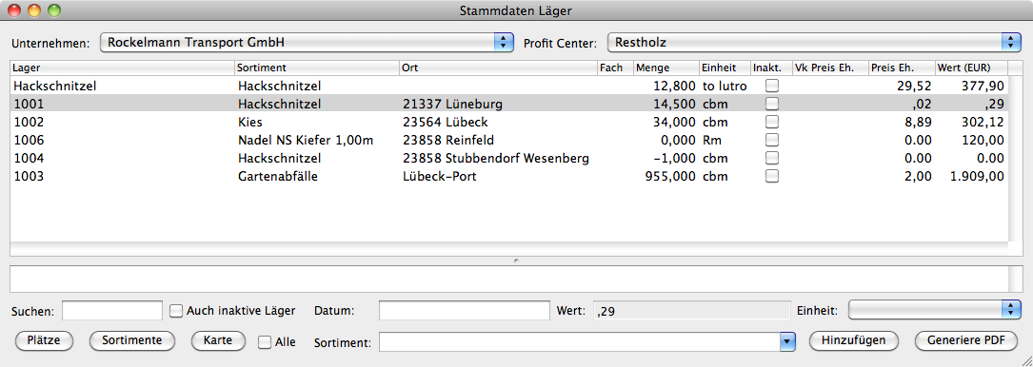The image size is (1033, 367).
Task: Click the split pane divider handle
Action: (516, 261)
